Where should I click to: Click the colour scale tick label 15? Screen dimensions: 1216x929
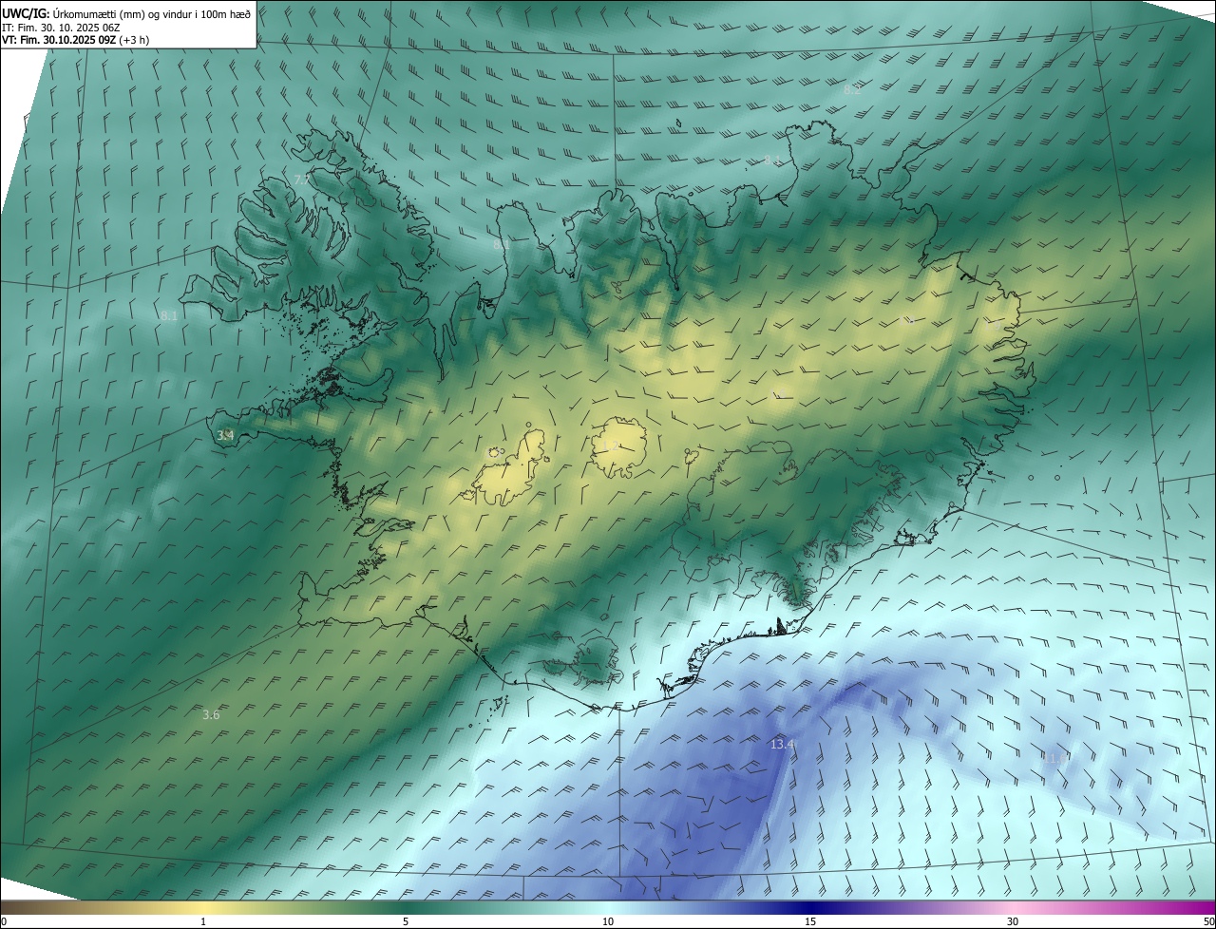(810, 921)
